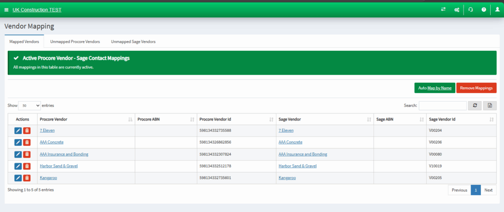Focus the Search input field
Screen dimensions: 504x212
(x=442, y=106)
